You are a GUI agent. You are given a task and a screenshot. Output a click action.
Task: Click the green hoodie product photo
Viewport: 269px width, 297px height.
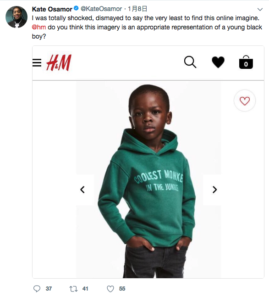148,180
